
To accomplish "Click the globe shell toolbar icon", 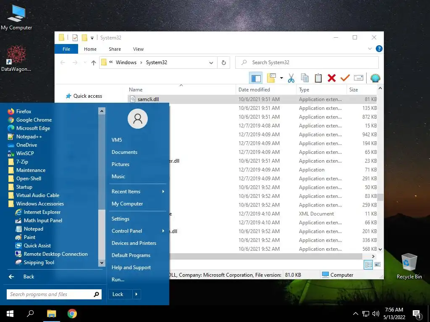I will (375, 78).
